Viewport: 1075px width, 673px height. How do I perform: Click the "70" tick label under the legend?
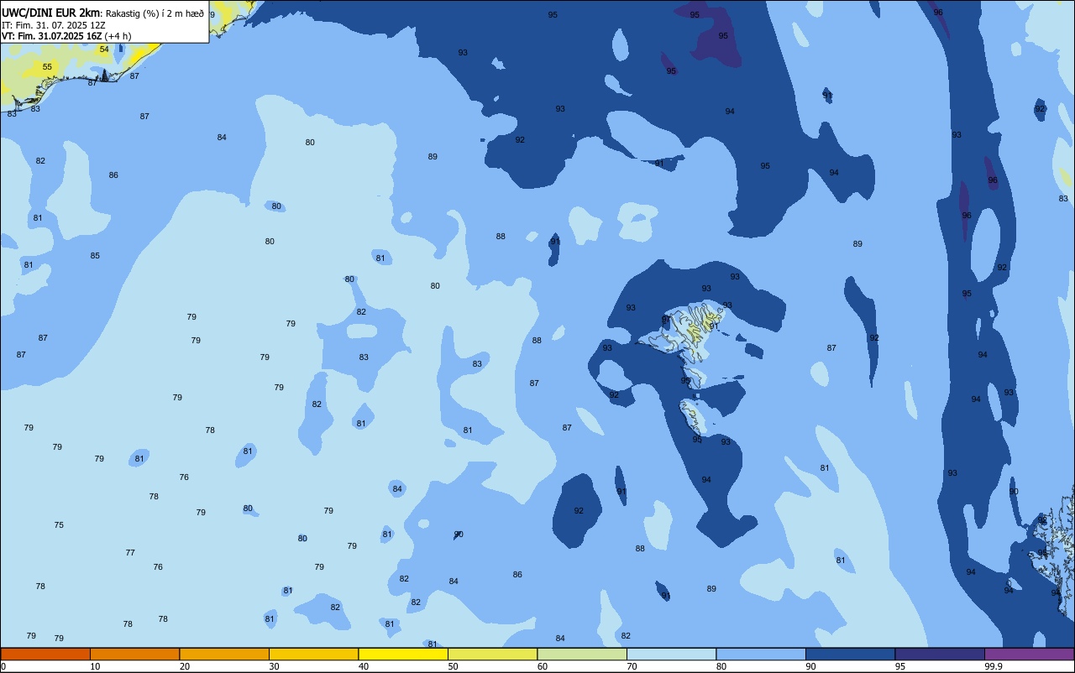(x=632, y=666)
